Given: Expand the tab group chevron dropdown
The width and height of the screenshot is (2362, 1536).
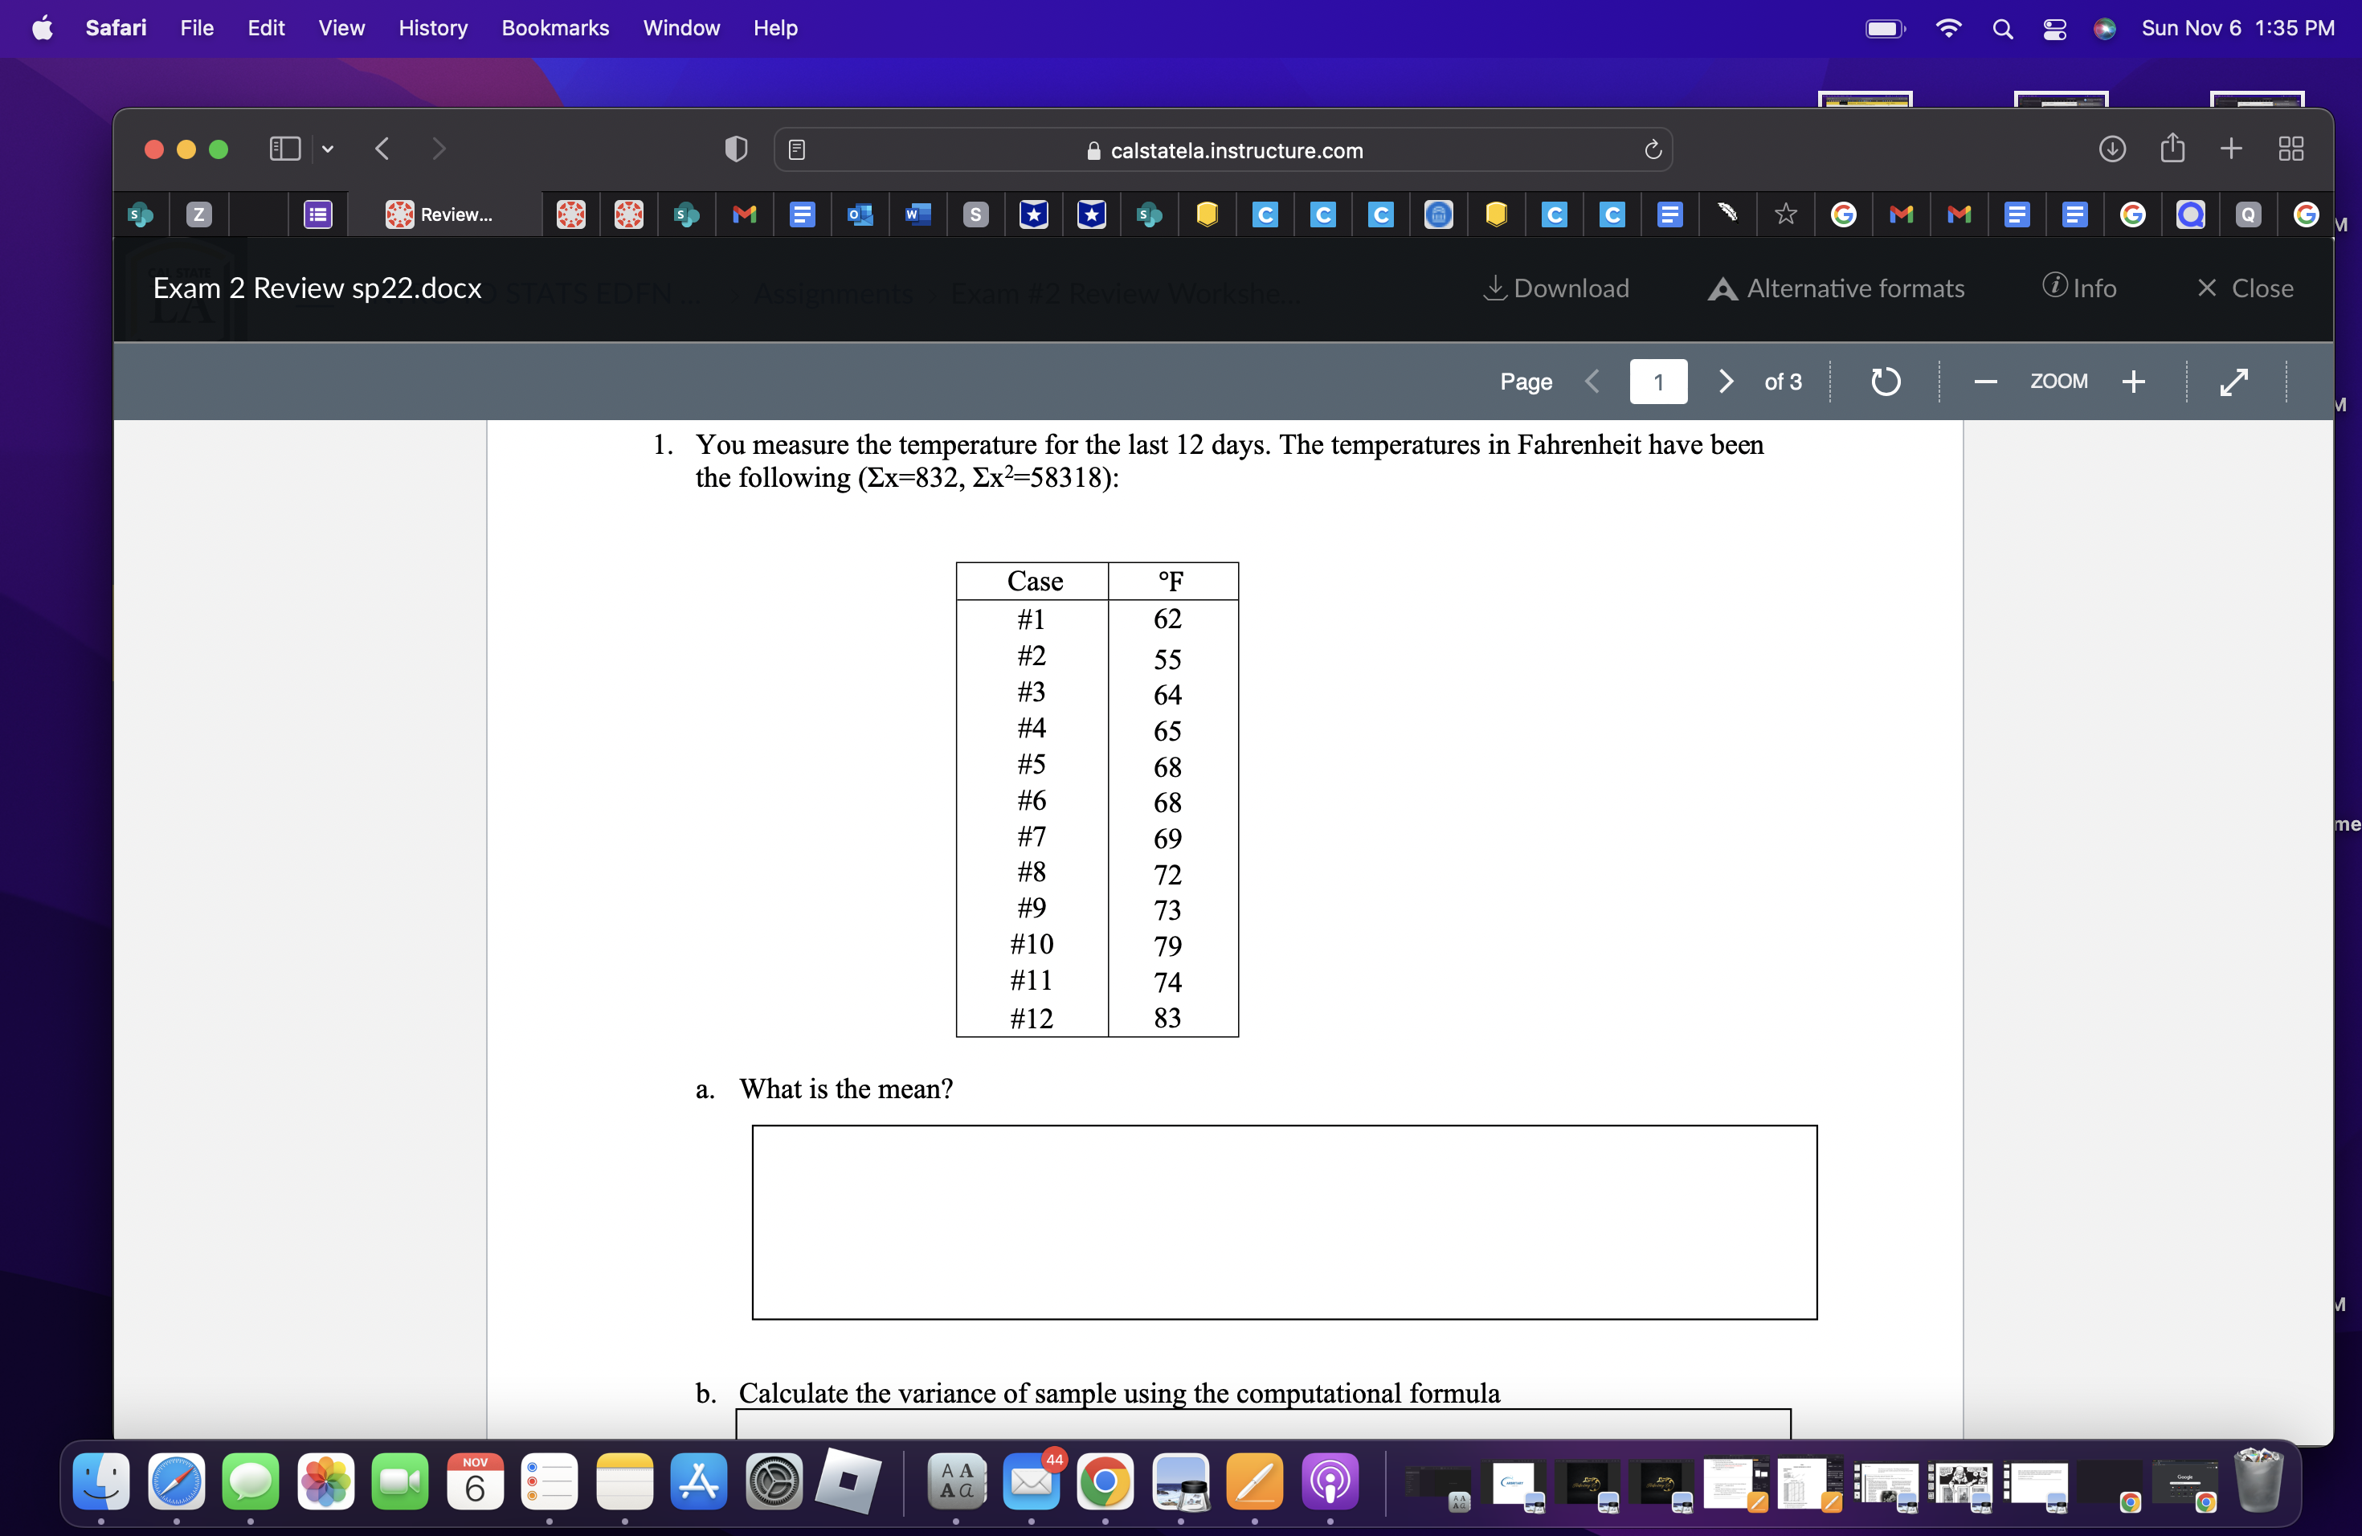Looking at the screenshot, I should [328, 149].
